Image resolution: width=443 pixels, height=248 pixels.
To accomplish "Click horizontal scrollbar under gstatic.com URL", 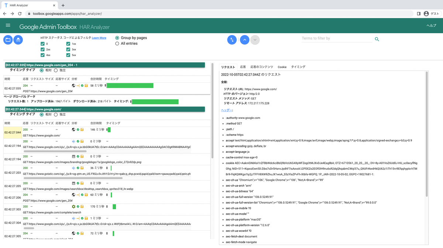I will tap(73, 178).
